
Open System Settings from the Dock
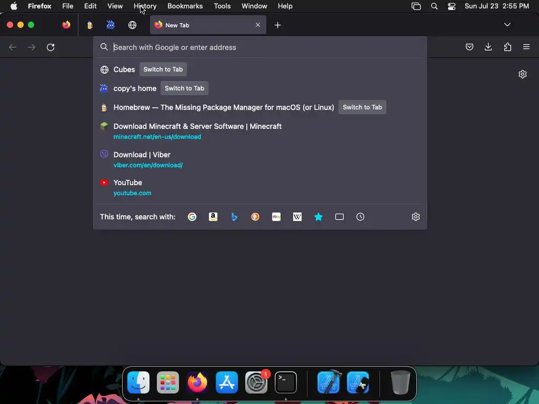click(x=256, y=382)
